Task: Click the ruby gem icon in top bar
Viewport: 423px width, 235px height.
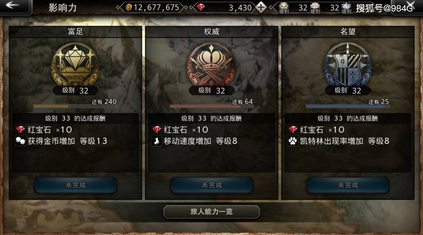Action: pyautogui.click(x=201, y=8)
